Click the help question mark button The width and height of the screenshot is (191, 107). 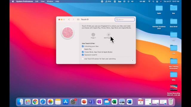point(132,61)
